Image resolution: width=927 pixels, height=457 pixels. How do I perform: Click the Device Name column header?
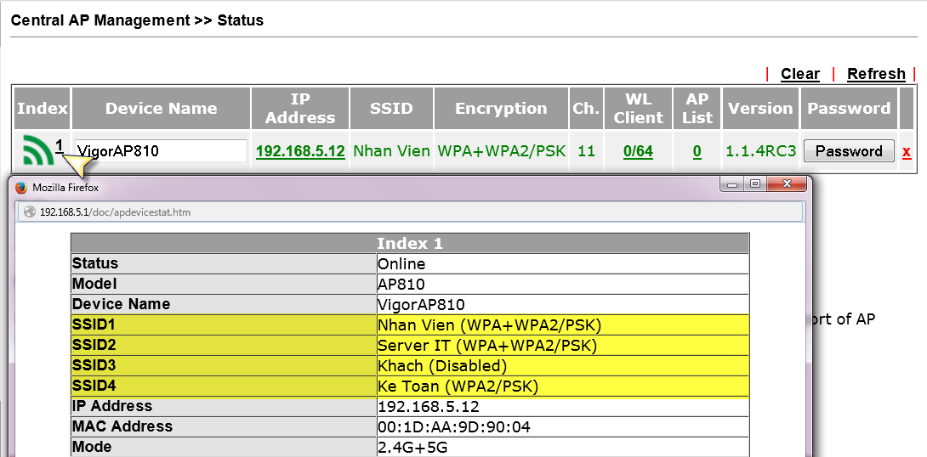[x=161, y=108]
